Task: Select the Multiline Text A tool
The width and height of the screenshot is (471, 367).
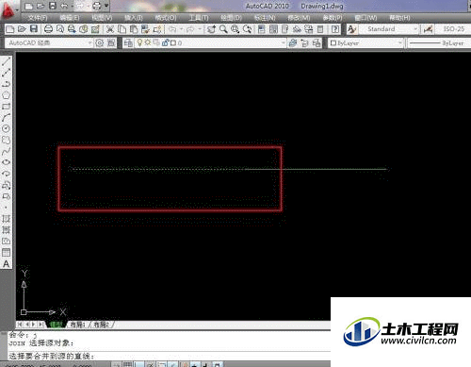Action: coord(7,264)
